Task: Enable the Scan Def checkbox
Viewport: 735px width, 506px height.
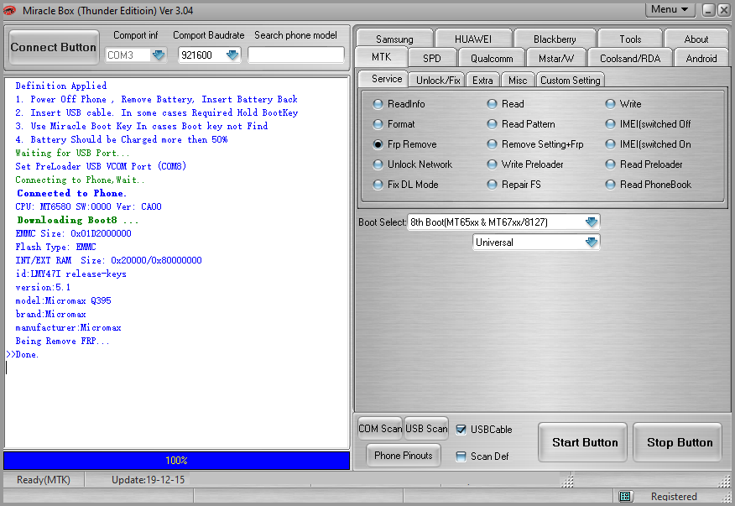Action: tap(461, 456)
